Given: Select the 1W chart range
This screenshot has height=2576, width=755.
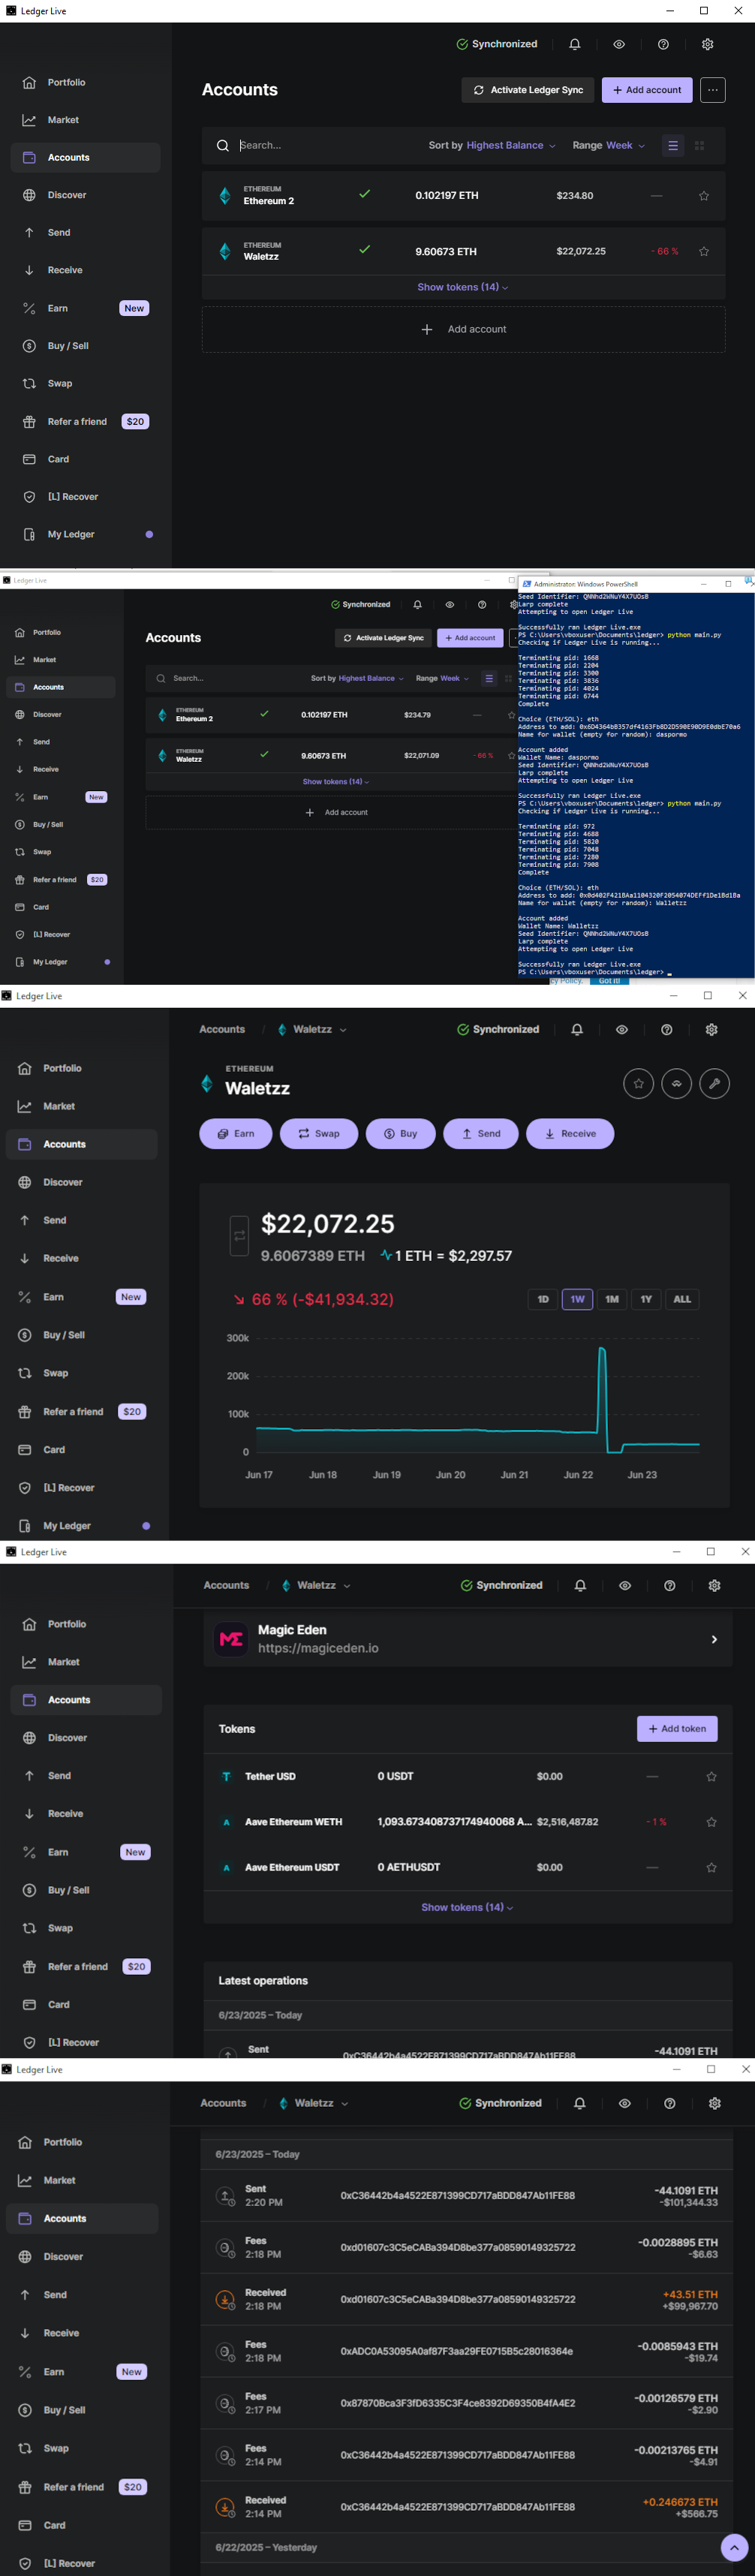Looking at the screenshot, I should pos(577,1300).
